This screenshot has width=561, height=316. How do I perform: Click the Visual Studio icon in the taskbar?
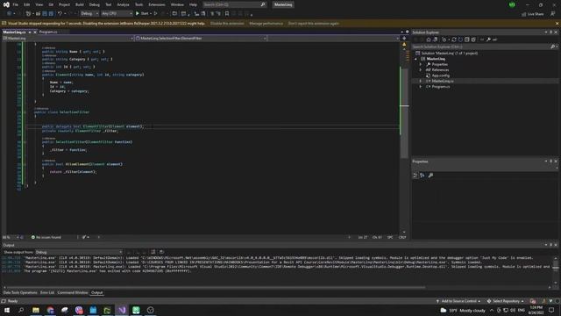[122, 310]
